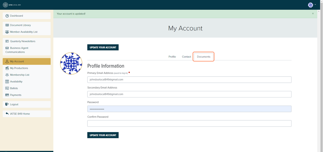
Task: Open Document Library via its icon
Action: [7, 25]
